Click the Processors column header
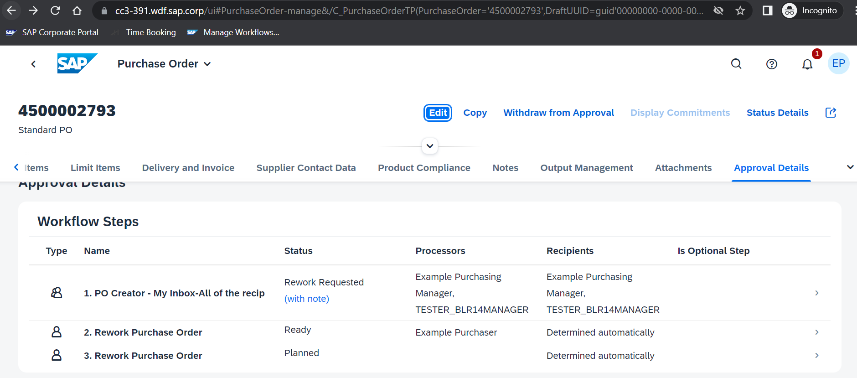The height and width of the screenshot is (378, 857). (x=440, y=251)
